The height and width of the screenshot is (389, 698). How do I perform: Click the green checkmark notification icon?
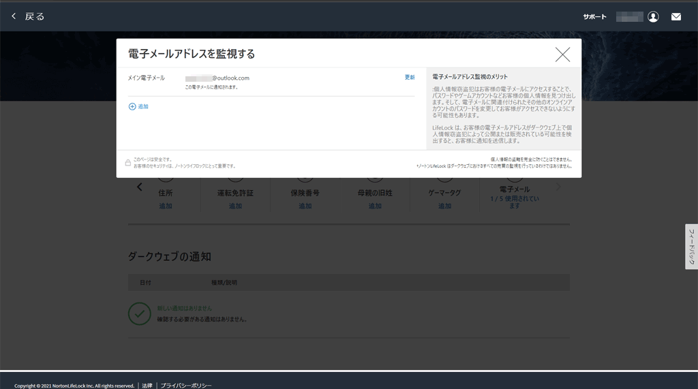click(x=139, y=313)
